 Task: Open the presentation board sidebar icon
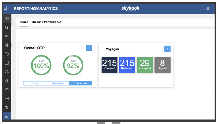7,54
